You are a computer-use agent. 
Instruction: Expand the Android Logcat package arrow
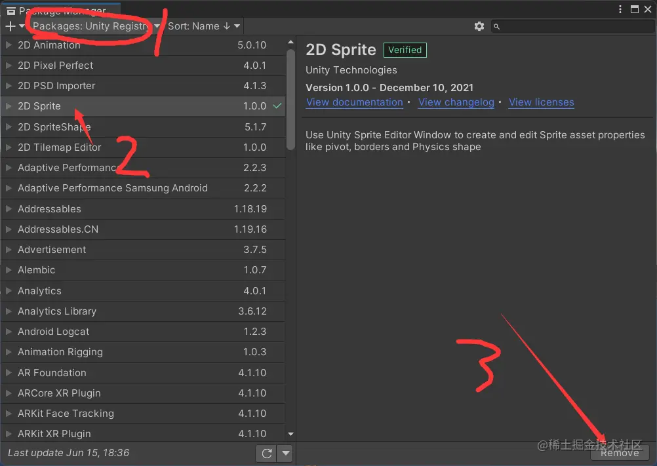coord(8,332)
